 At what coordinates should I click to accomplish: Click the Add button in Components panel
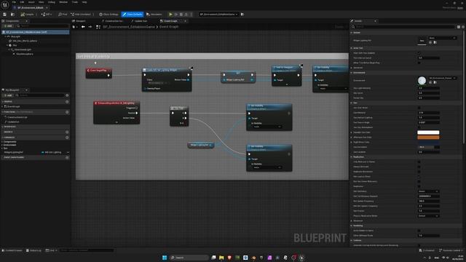click(8, 26)
